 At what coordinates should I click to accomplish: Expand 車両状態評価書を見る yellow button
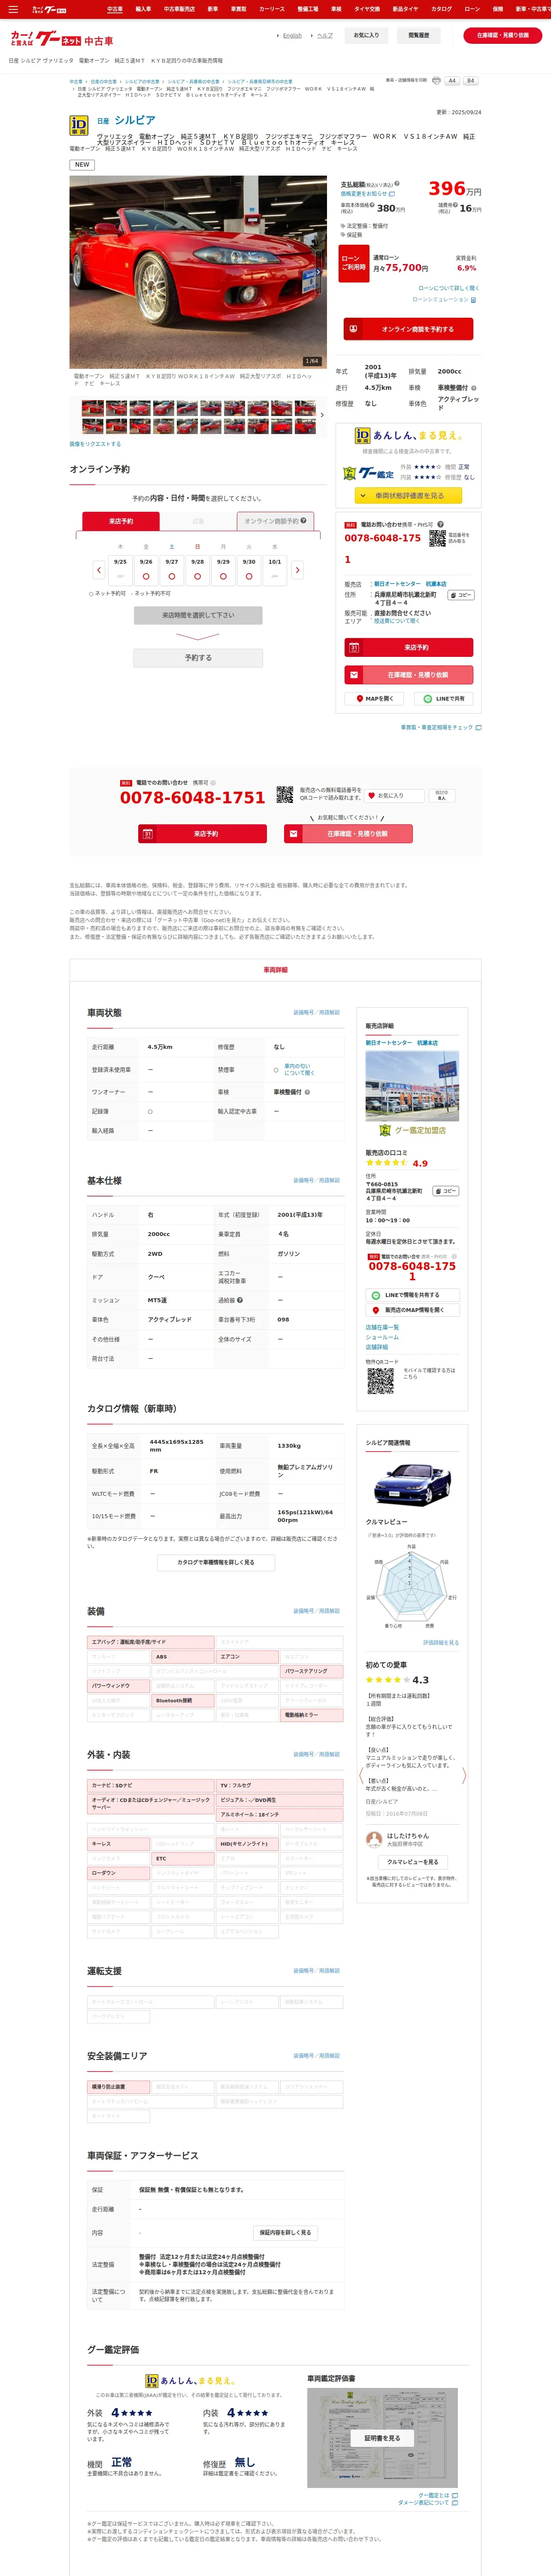[x=408, y=495]
